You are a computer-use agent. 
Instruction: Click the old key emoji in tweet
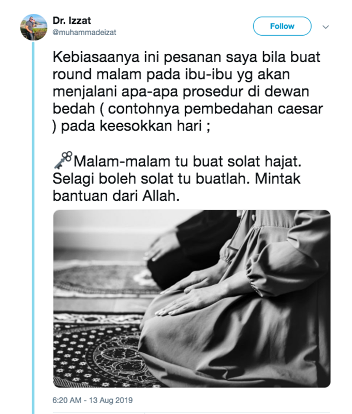pyautogui.click(x=63, y=160)
